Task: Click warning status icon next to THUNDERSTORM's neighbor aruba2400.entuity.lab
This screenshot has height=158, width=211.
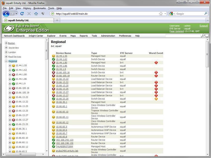Action: [x=54, y=151]
